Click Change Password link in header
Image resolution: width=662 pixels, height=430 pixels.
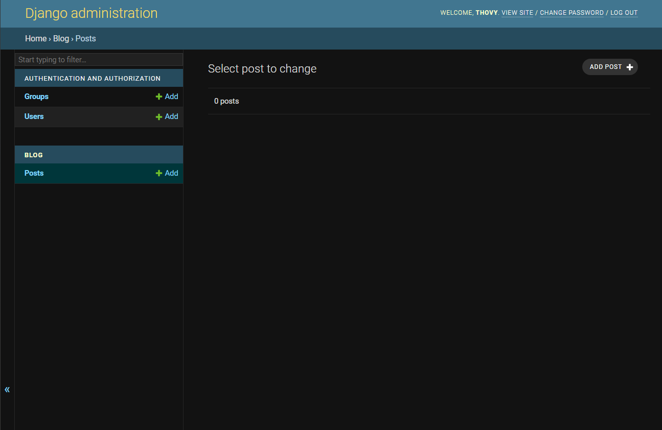[572, 13]
